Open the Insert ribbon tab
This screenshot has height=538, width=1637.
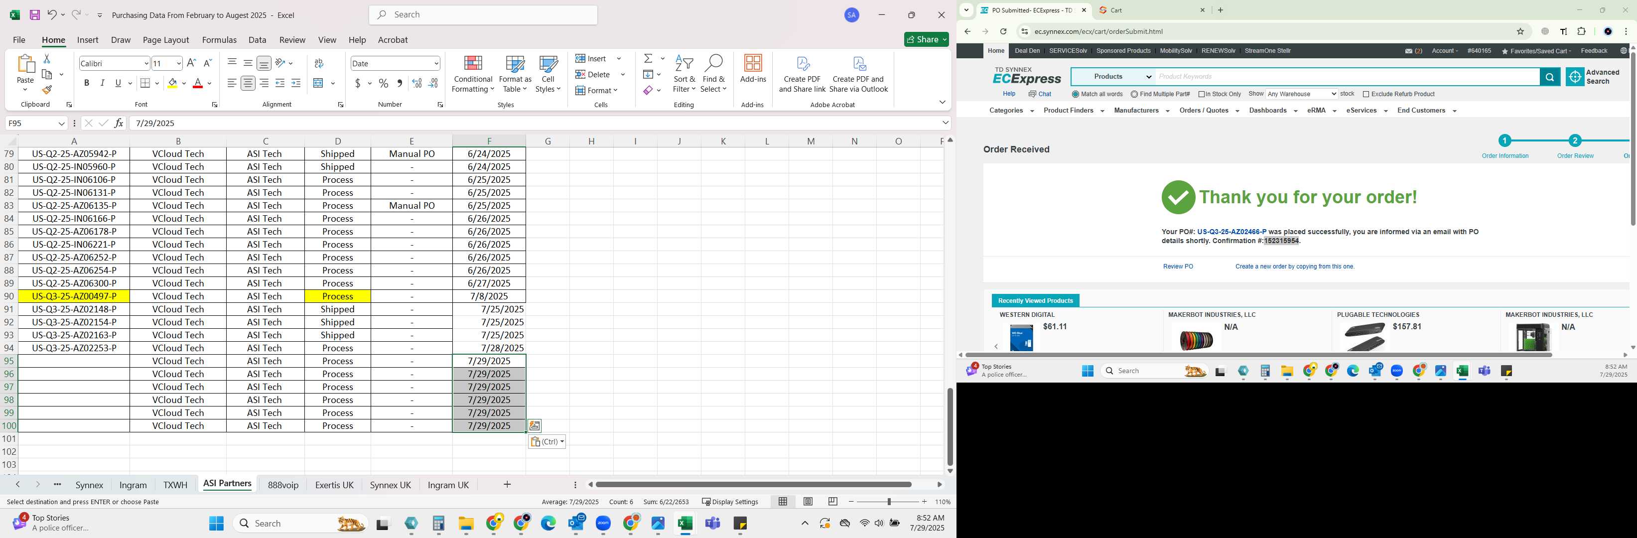click(88, 40)
